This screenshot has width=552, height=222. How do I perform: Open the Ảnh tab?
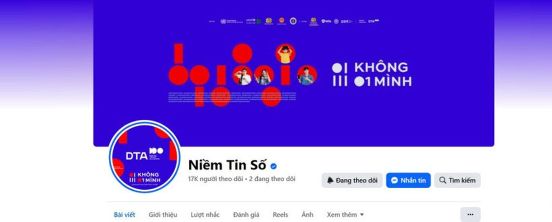coord(307,214)
